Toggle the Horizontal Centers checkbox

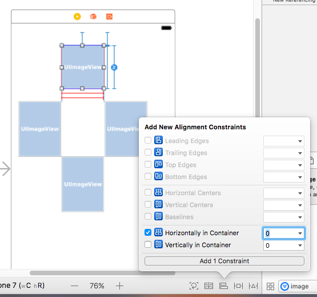click(148, 192)
